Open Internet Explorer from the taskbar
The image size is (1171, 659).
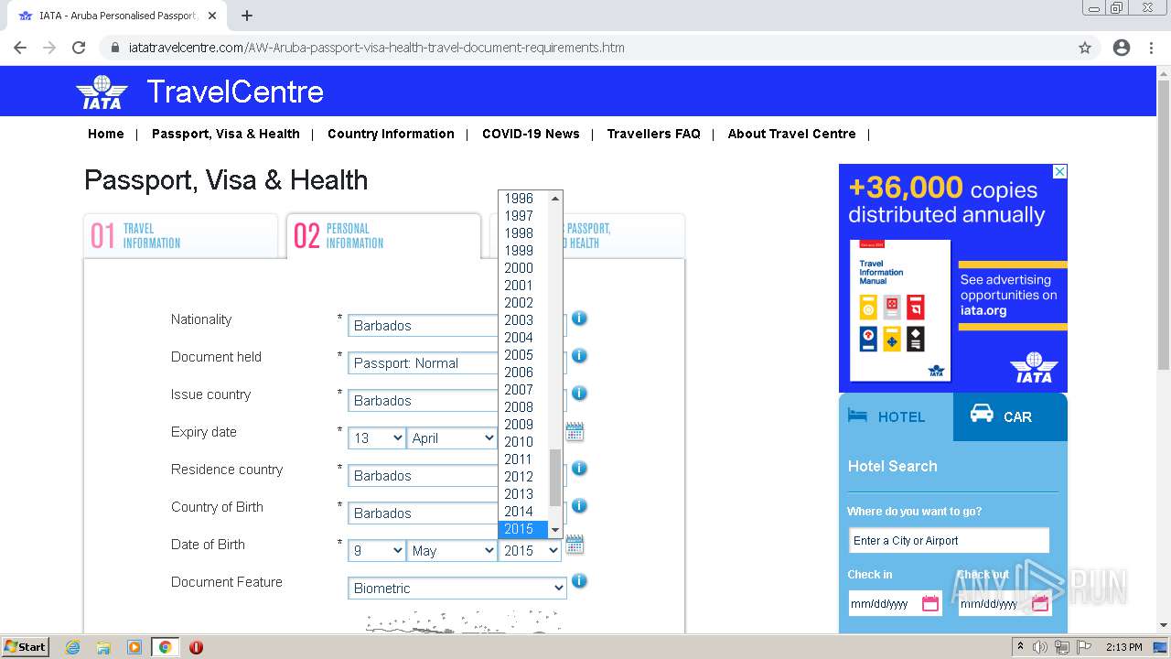pos(72,647)
